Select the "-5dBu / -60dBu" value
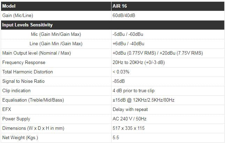This screenshot has height=143, width=225. pyautogui.click(x=128, y=34)
